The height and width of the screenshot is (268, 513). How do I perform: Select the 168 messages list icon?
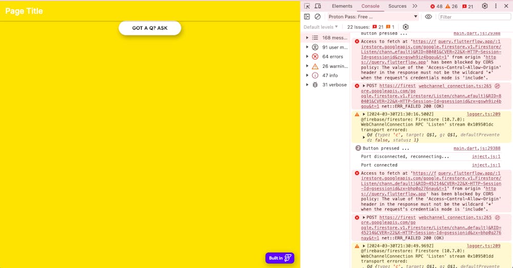coord(315,38)
